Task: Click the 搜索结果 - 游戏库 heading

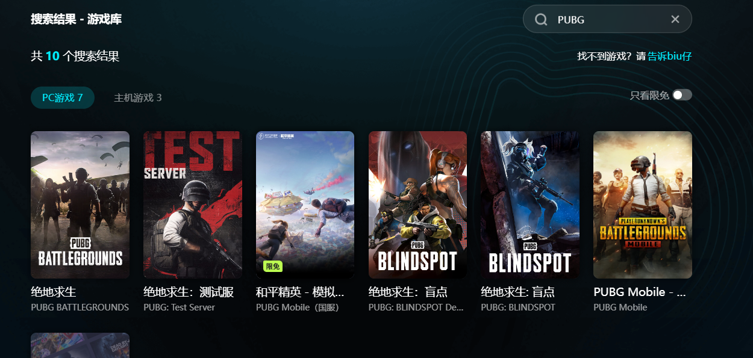Action: click(77, 19)
